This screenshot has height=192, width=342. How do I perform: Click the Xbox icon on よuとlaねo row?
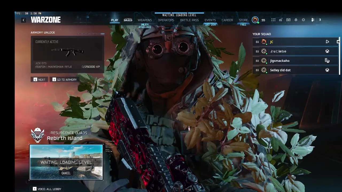coord(327,51)
